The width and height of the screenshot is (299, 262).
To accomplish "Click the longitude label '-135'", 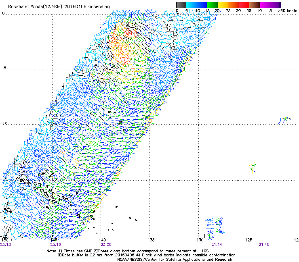I will (x=149, y=240).
